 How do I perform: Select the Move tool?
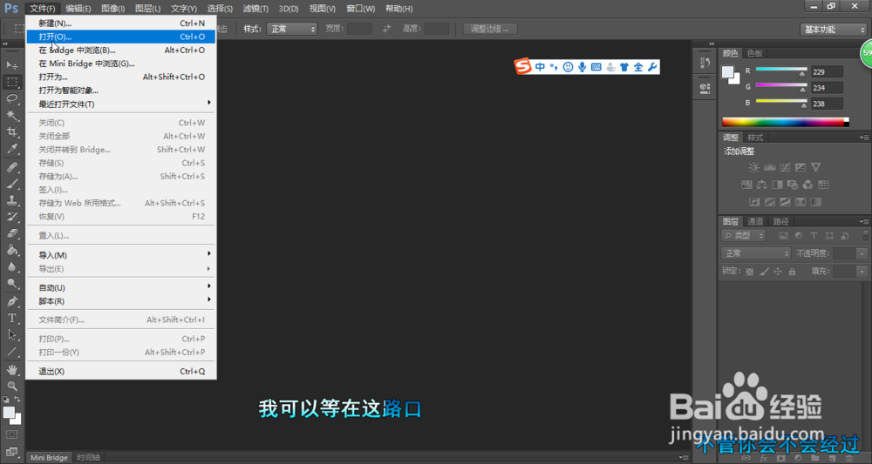click(x=11, y=65)
